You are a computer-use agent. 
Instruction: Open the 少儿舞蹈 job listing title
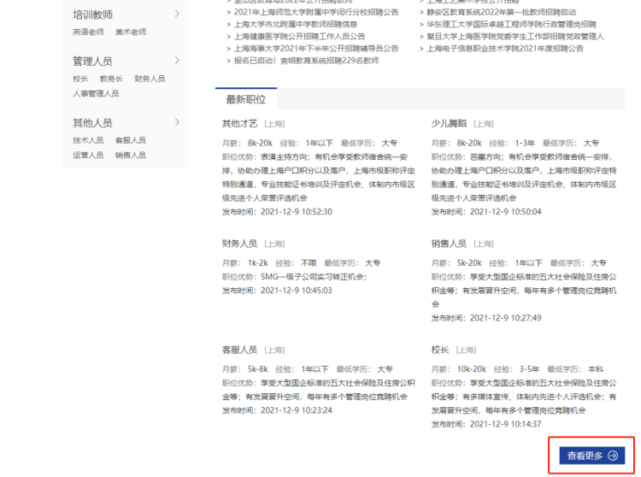449,124
